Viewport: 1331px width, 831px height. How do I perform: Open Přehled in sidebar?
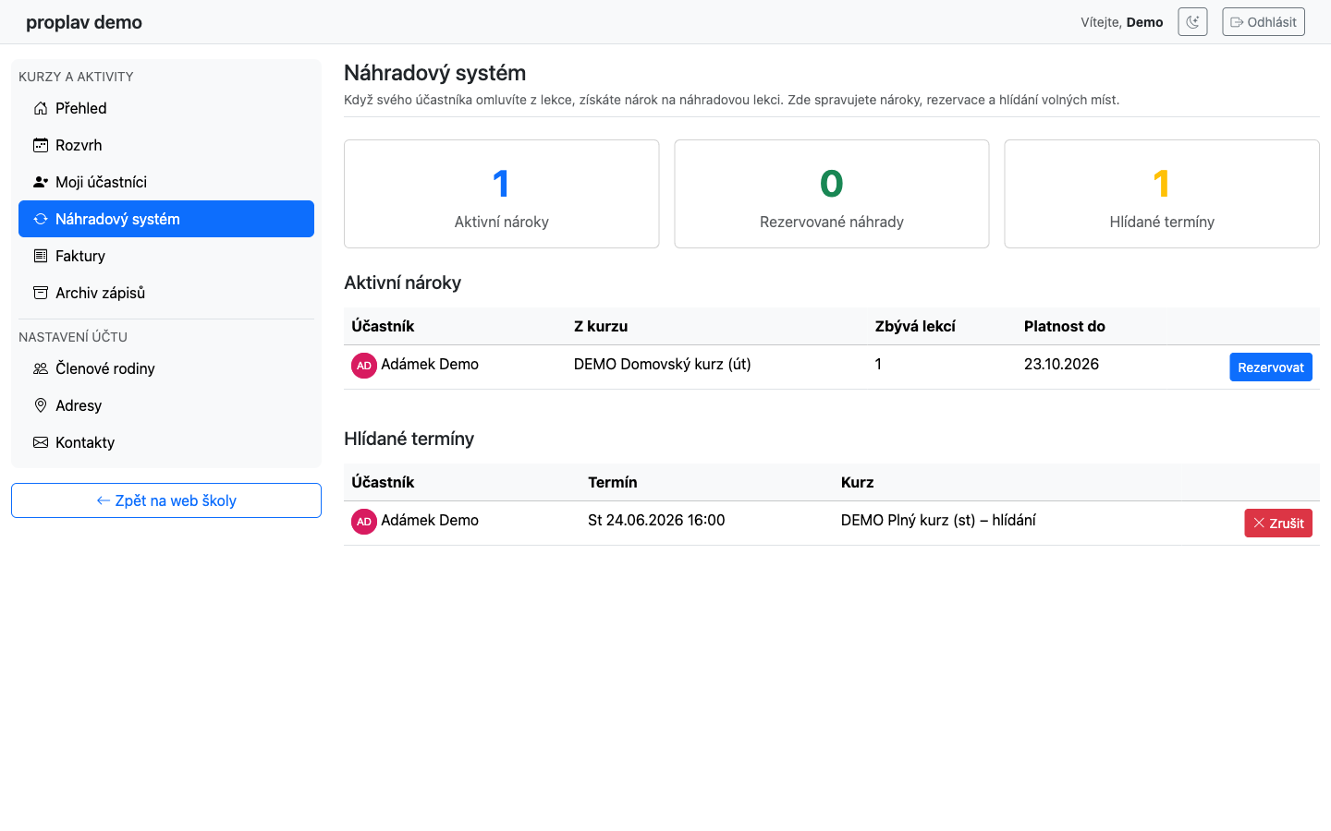(x=166, y=108)
